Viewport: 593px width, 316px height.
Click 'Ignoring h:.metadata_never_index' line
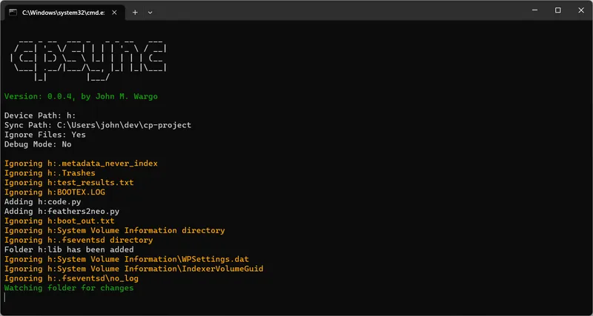81,164
